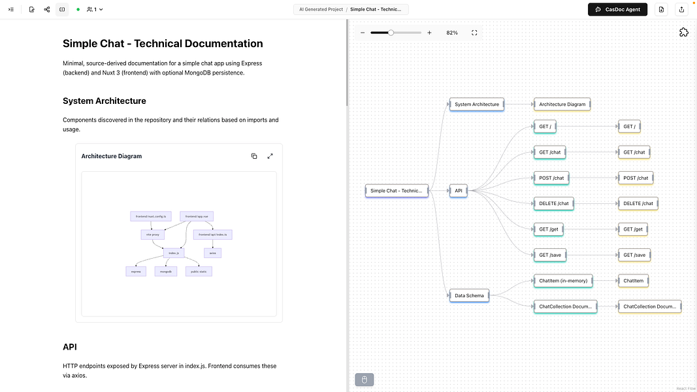Click the document pane vertical scrollbar
The width and height of the screenshot is (697, 392).
(x=347, y=62)
